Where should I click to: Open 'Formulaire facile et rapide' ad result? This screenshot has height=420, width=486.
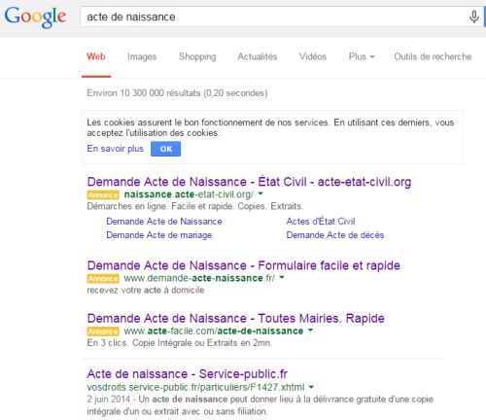point(243,265)
